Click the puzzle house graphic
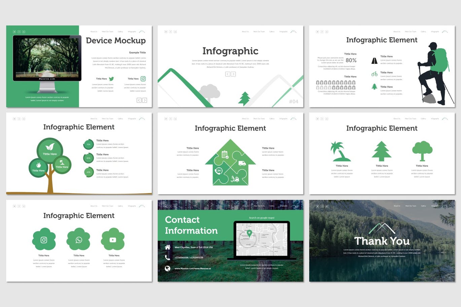The width and height of the screenshot is (461, 307). coord(230,163)
